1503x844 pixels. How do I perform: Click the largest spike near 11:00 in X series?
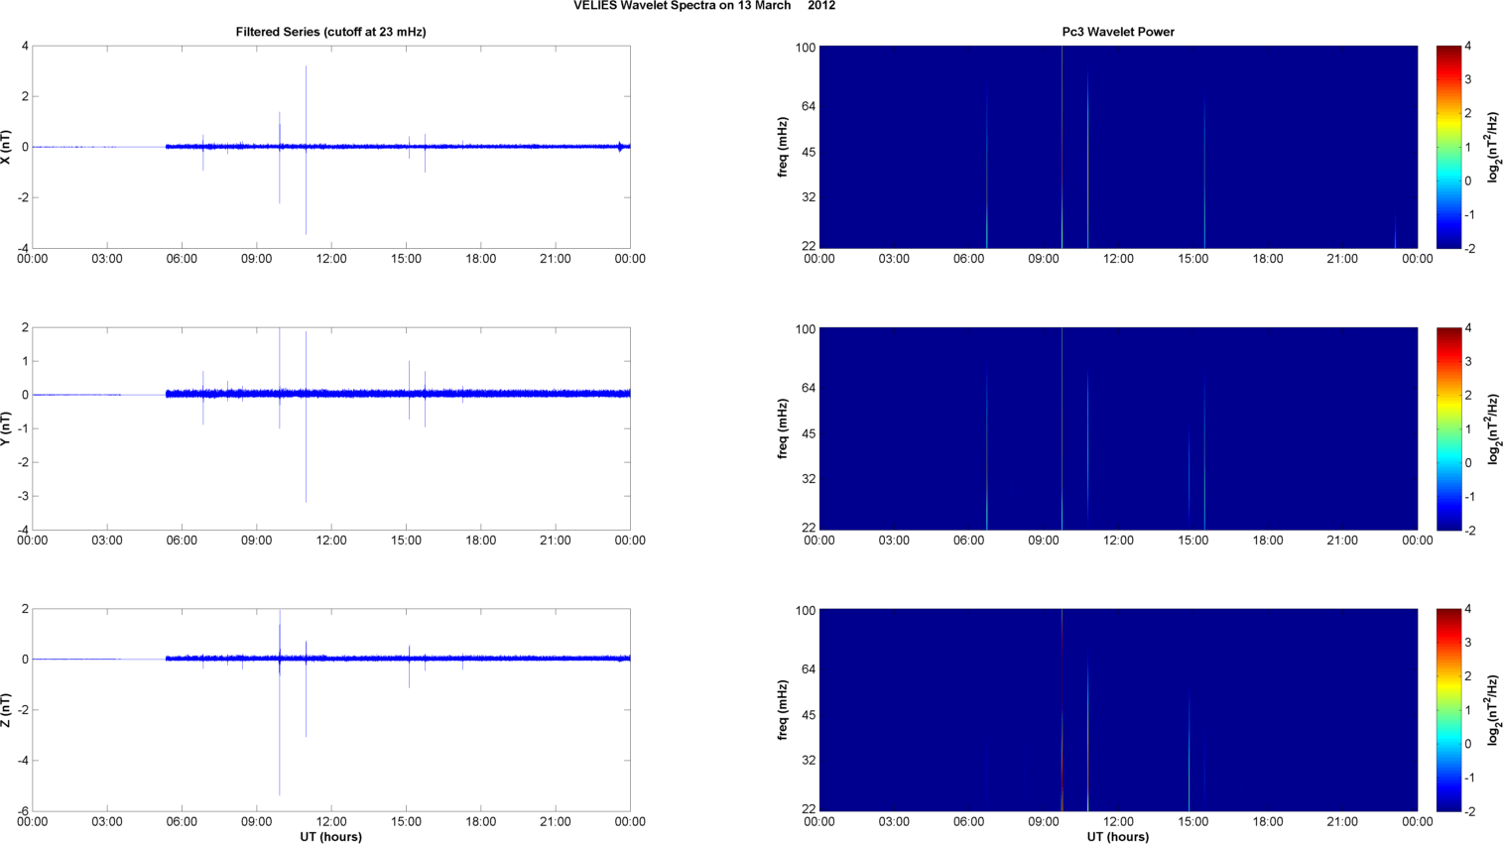[306, 149]
